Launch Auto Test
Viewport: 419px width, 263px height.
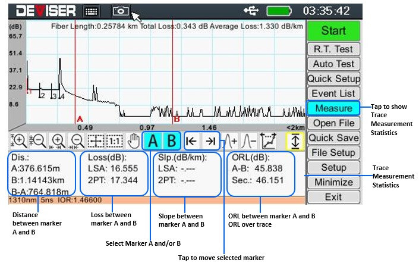(333, 64)
